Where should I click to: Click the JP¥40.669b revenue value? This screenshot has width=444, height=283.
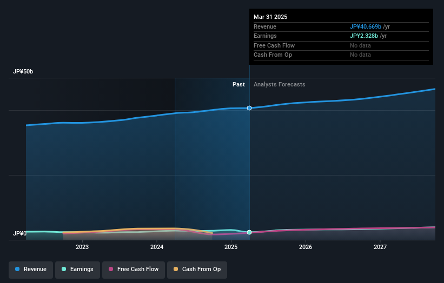pyautogui.click(x=366, y=26)
